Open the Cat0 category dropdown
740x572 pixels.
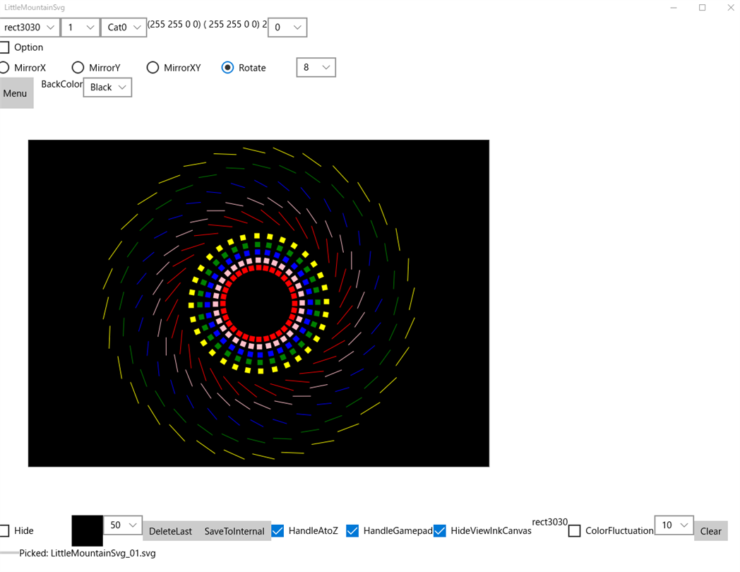(124, 28)
